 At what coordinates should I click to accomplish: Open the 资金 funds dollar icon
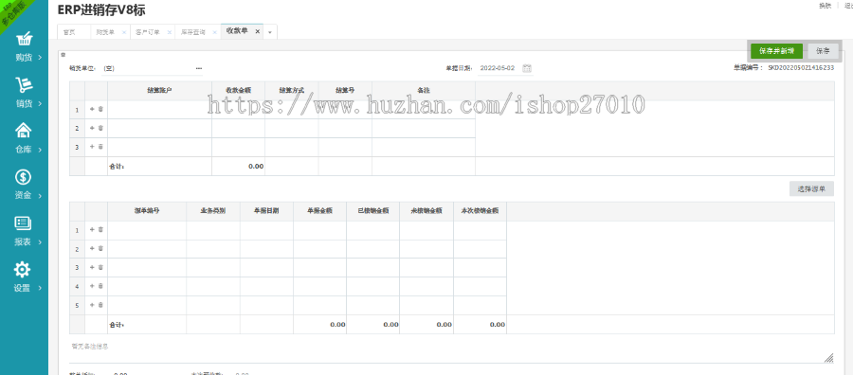(x=24, y=177)
